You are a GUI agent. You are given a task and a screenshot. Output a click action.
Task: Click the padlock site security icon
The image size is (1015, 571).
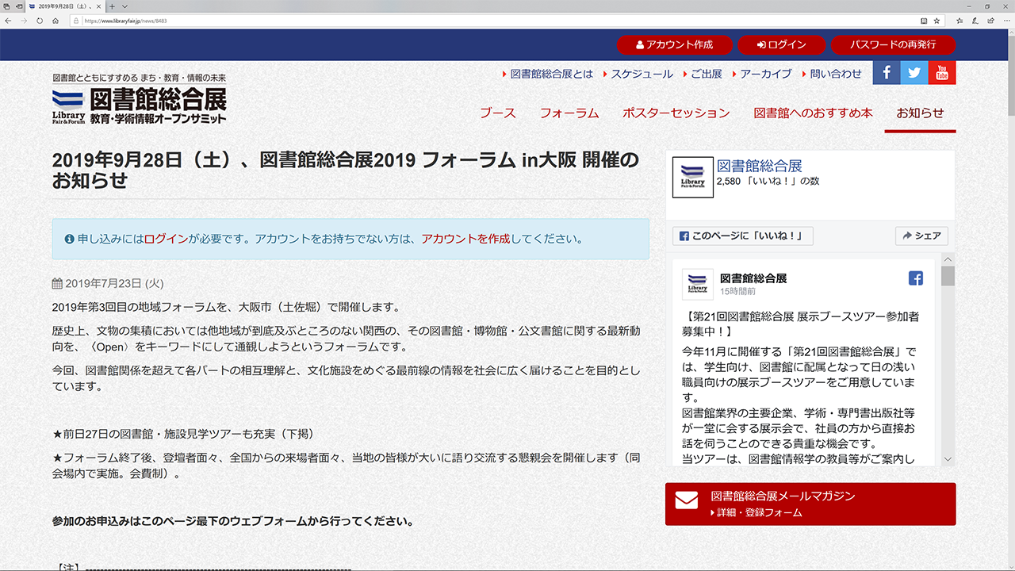point(76,21)
